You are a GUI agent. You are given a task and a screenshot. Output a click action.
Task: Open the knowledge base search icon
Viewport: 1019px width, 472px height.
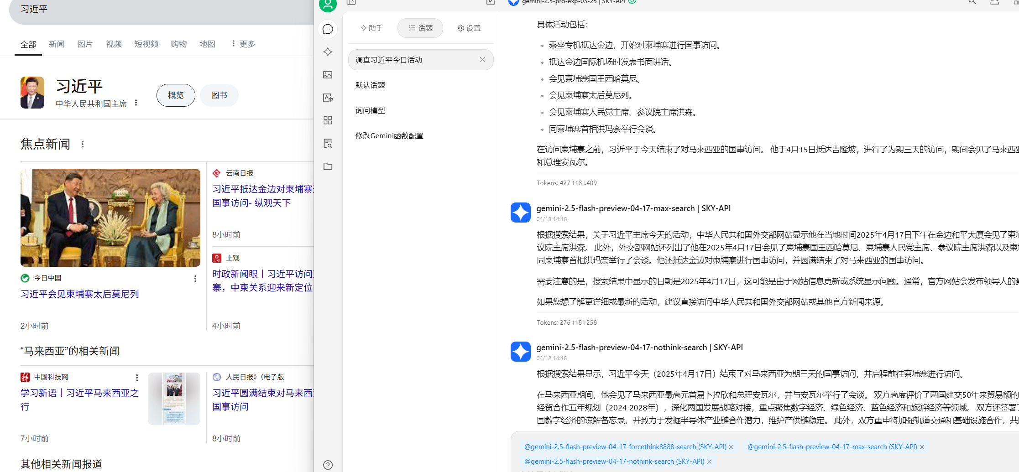coord(328,143)
